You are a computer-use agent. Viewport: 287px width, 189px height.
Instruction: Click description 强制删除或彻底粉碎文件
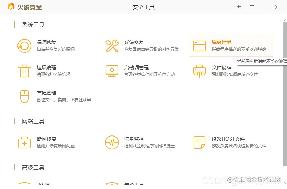(234, 75)
